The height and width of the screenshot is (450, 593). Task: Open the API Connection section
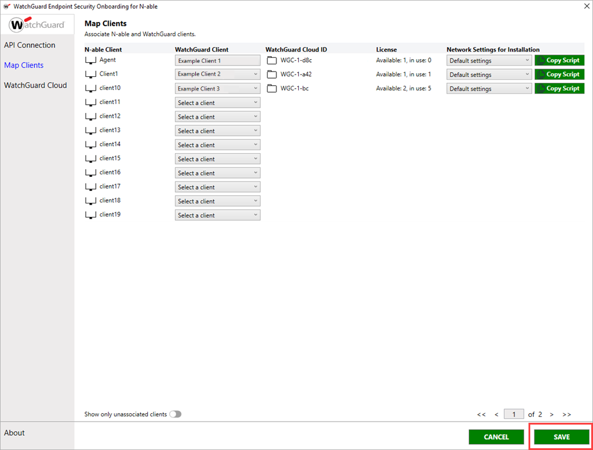[30, 45]
